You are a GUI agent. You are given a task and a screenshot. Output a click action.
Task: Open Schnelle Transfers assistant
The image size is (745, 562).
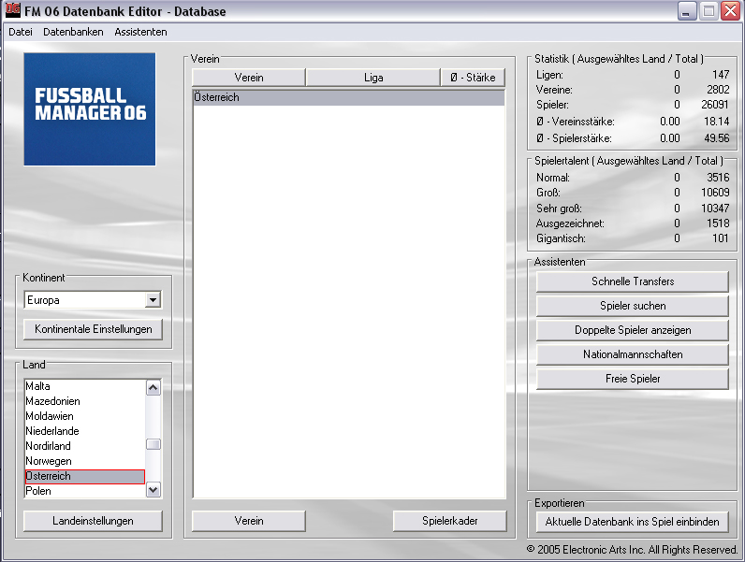tap(633, 281)
